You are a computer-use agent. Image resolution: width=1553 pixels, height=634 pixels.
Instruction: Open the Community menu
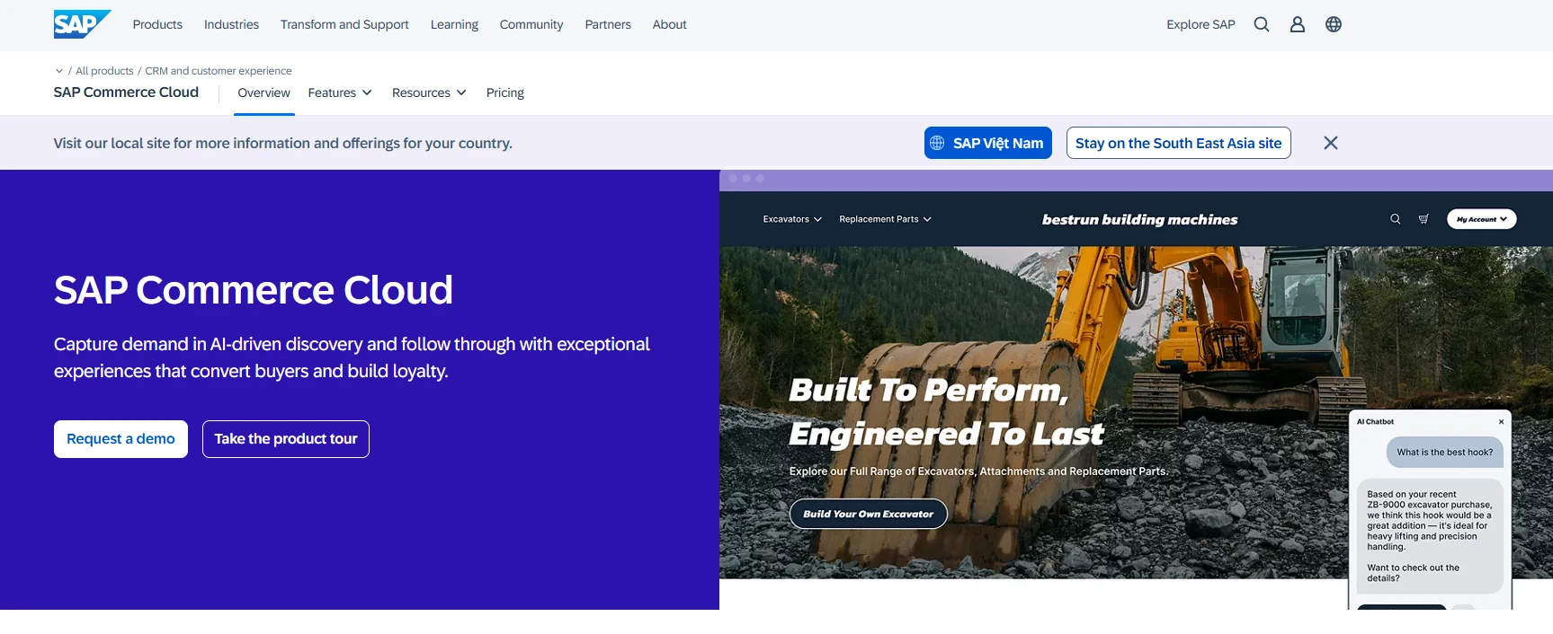coord(531,24)
